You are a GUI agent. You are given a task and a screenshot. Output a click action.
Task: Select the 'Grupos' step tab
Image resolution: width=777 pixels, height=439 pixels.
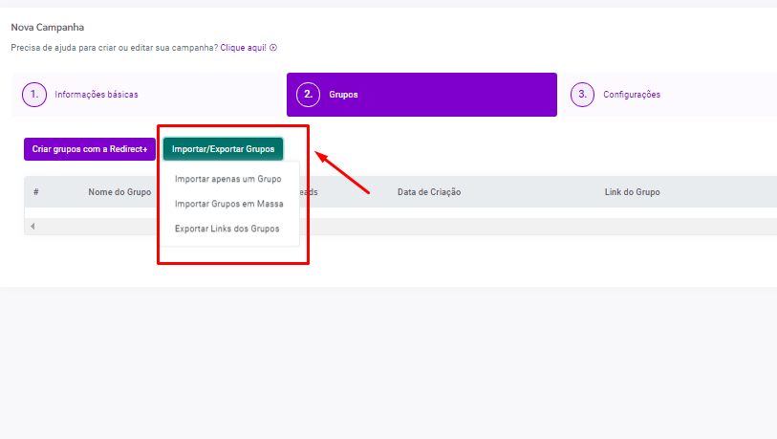click(343, 95)
